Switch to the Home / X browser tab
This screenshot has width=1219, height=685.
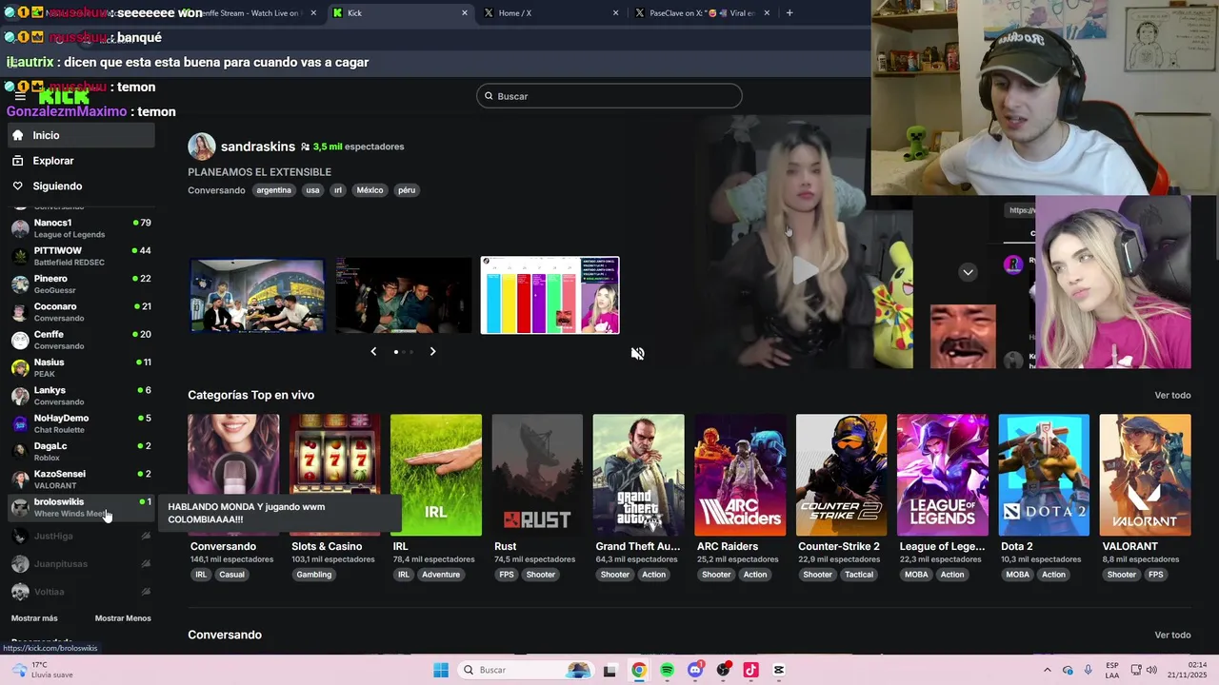point(550,13)
